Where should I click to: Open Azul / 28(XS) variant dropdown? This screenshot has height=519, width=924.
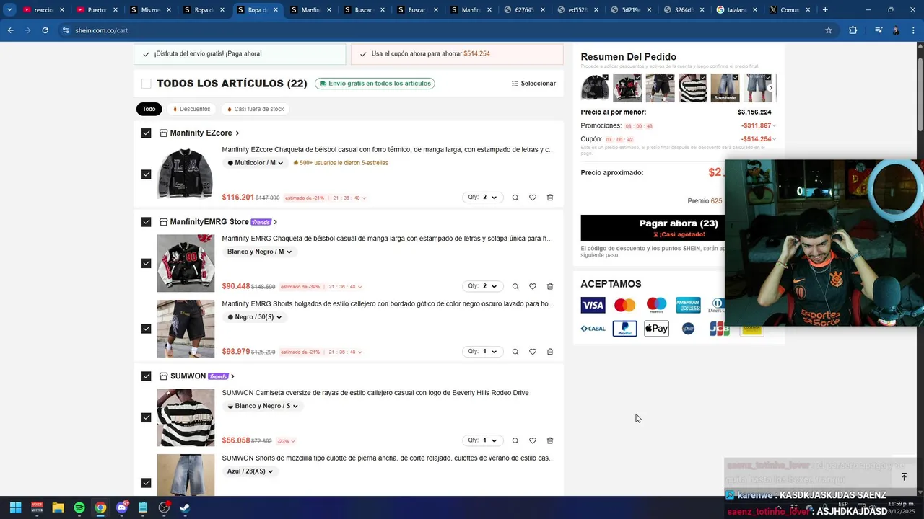(250, 471)
